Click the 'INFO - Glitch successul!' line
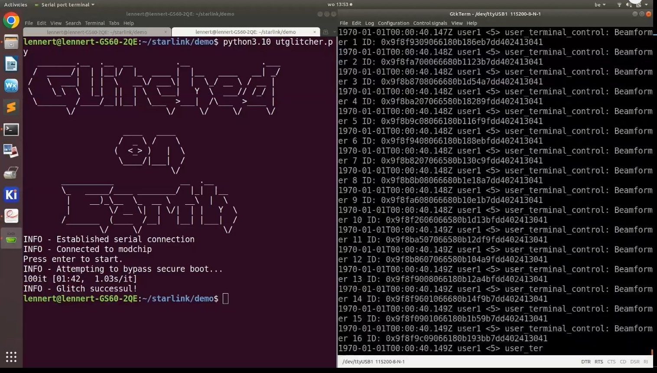This screenshot has width=657, height=373. (80, 289)
